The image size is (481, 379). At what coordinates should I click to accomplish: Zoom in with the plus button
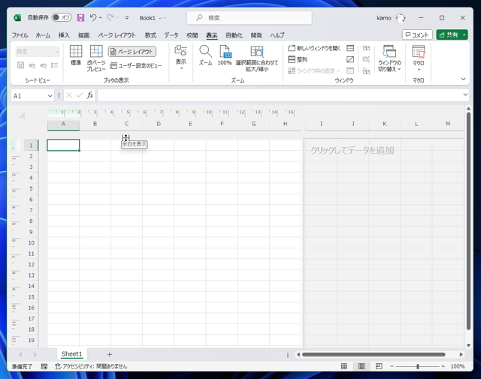click(443, 366)
